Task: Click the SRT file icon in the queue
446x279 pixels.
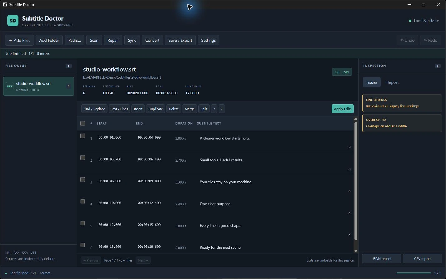Action: tap(10, 86)
